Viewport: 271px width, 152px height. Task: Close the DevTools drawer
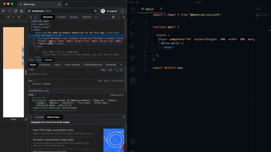pos(124,117)
